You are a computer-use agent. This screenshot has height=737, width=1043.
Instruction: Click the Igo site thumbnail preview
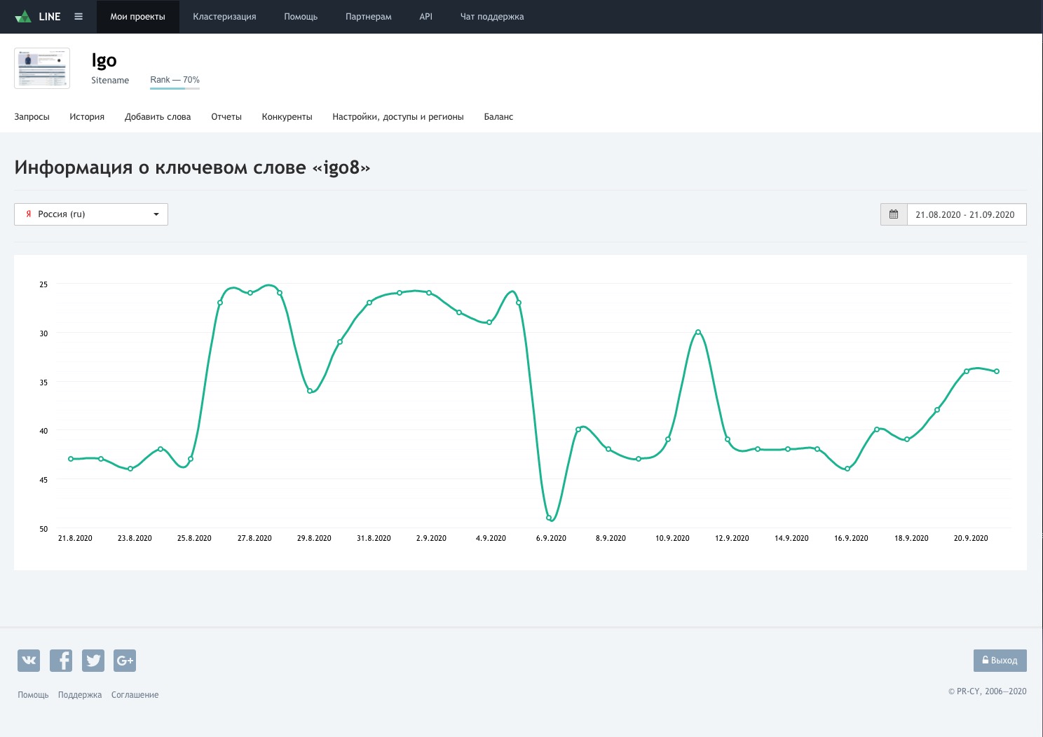tap(42, 68)
